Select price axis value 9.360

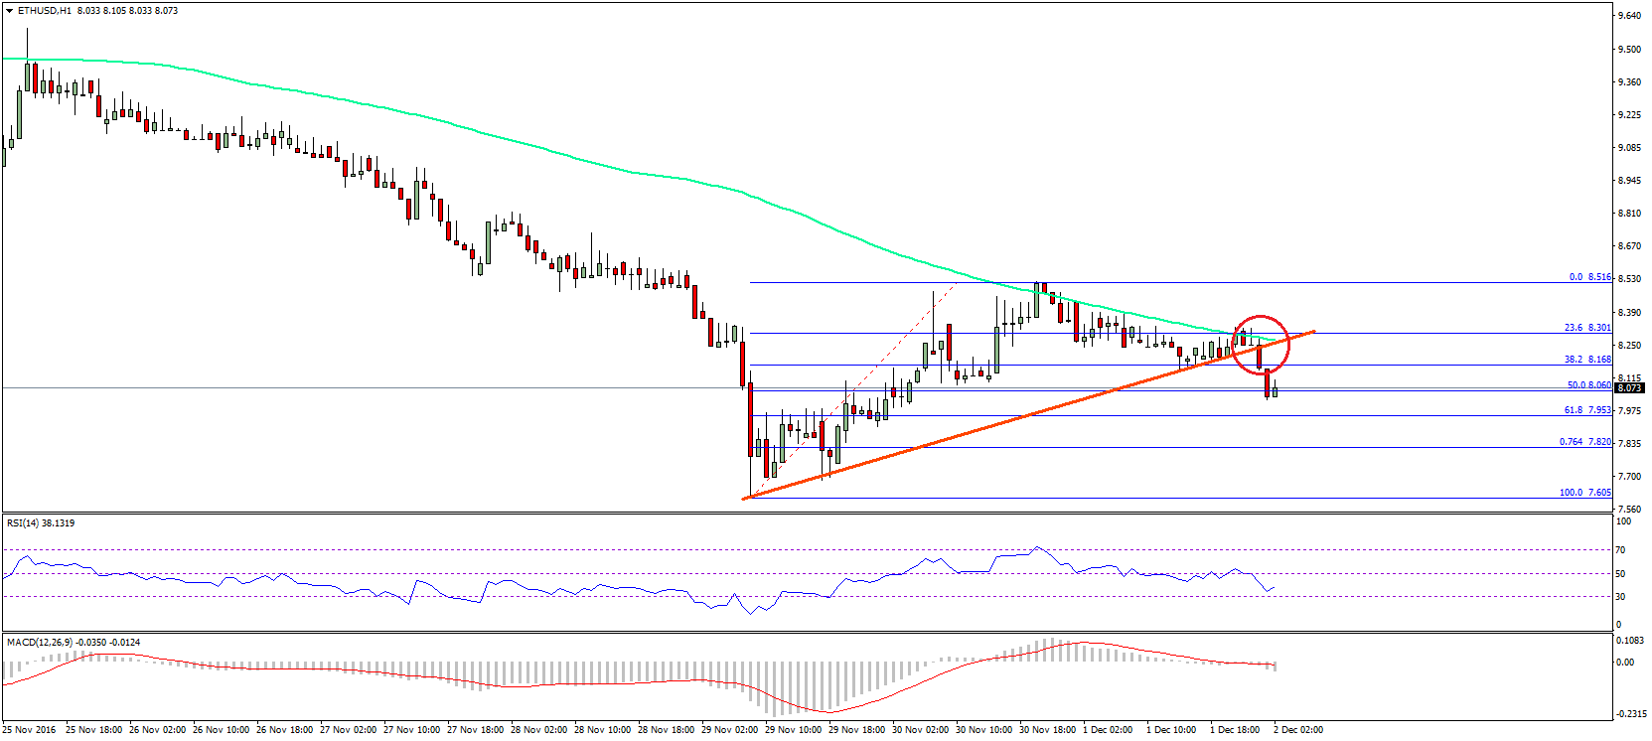point(1629,81)
